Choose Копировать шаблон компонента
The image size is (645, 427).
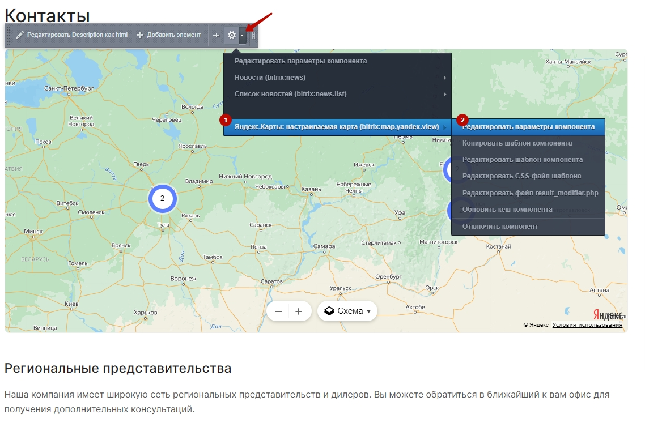coord(528,143)
